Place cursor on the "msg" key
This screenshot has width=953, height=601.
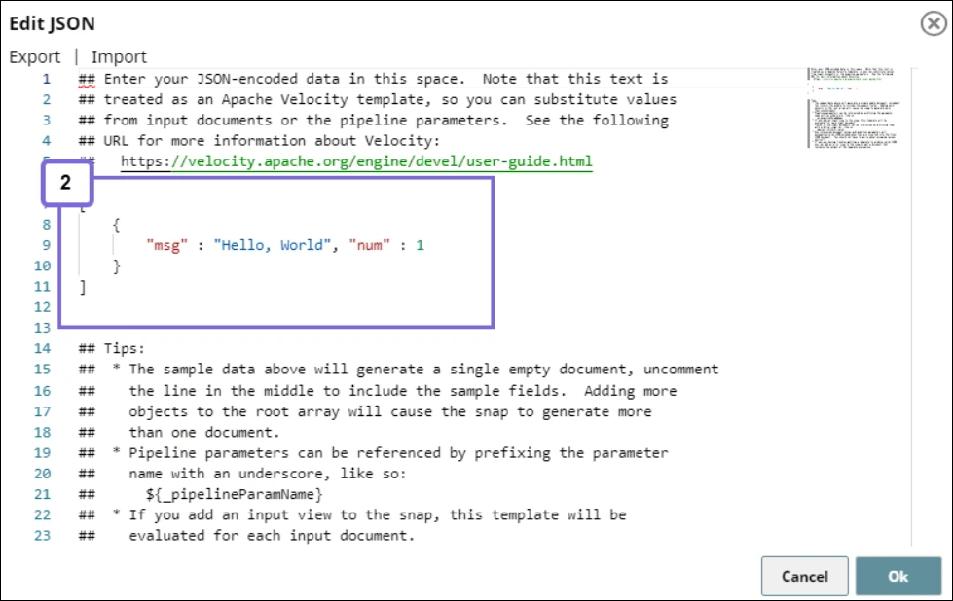[165, 245]
